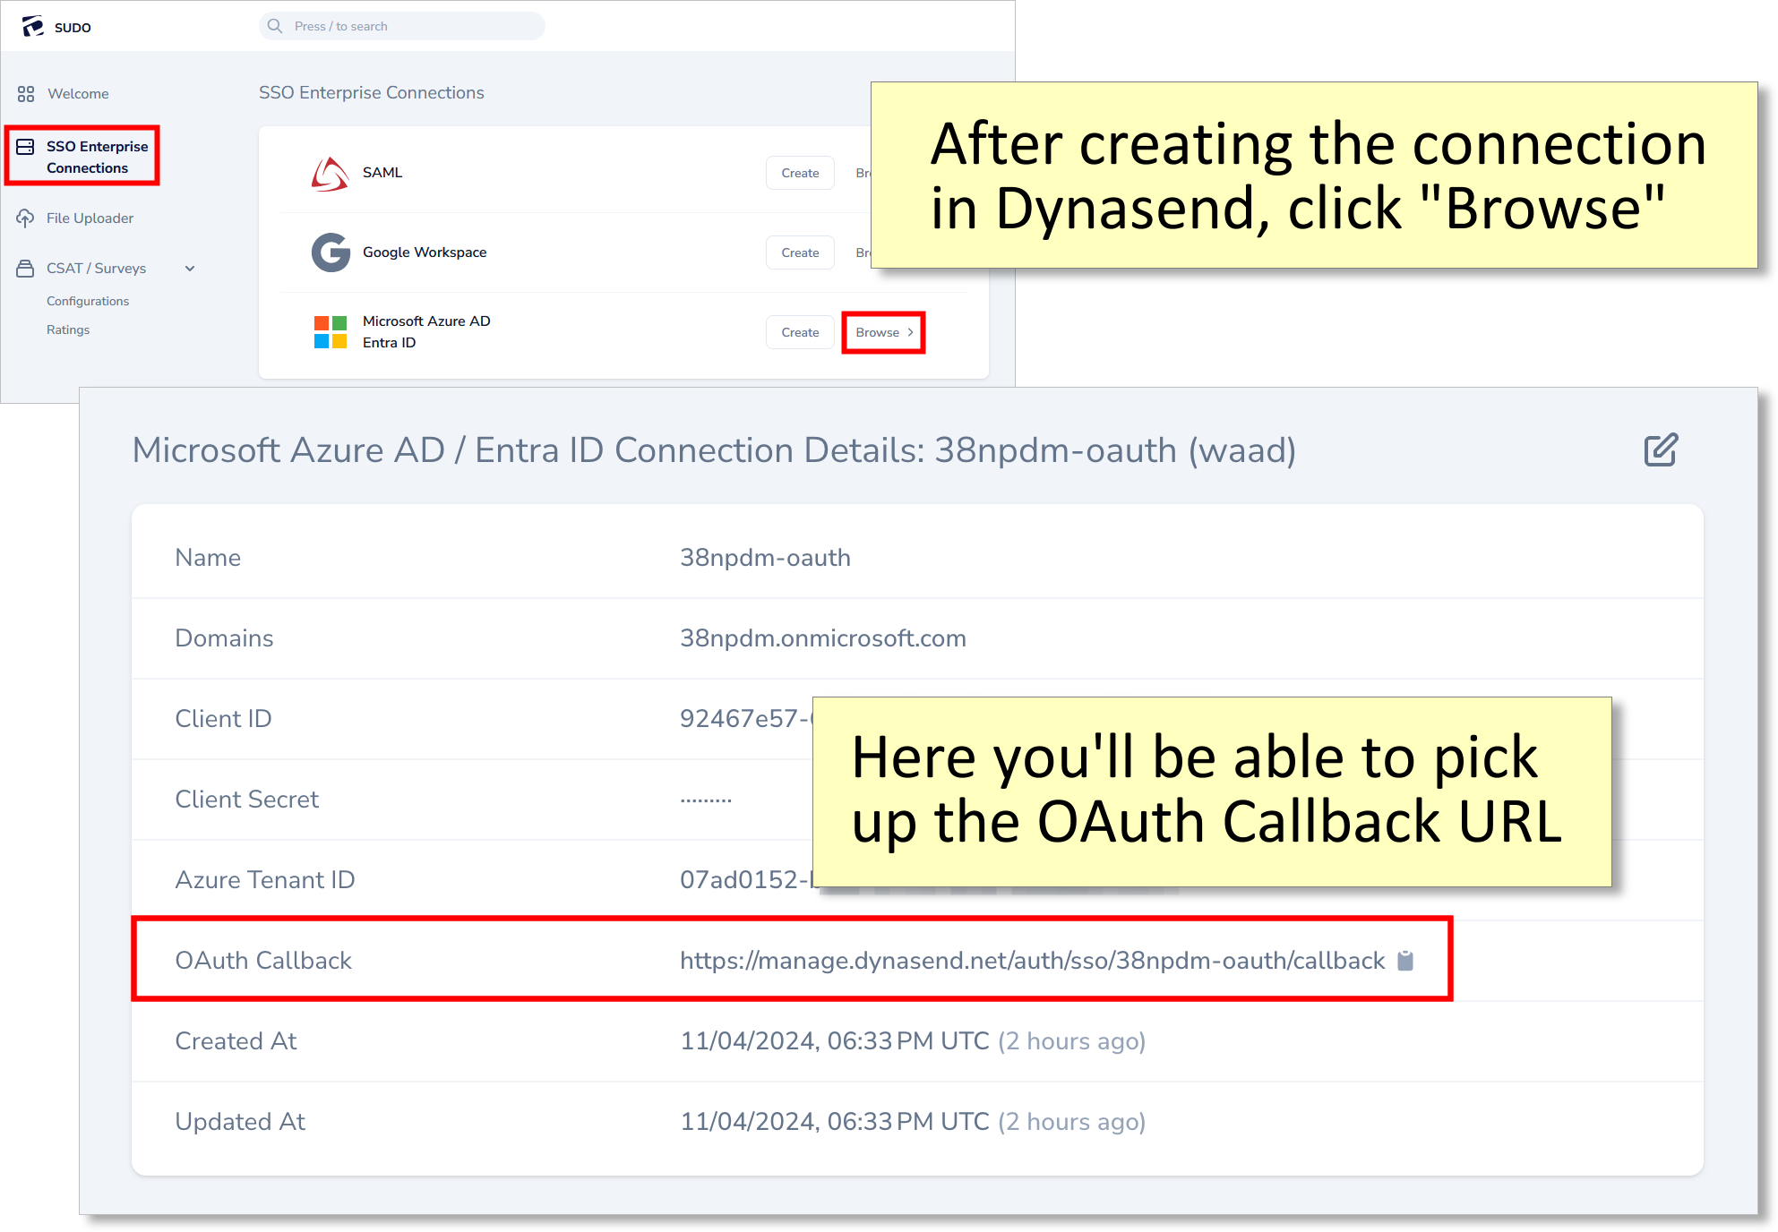Viewport: 1778px width, 1232px height.
Task: Click the SSO Enterprise Connections sidebar icon
Action: click(25, 148)
